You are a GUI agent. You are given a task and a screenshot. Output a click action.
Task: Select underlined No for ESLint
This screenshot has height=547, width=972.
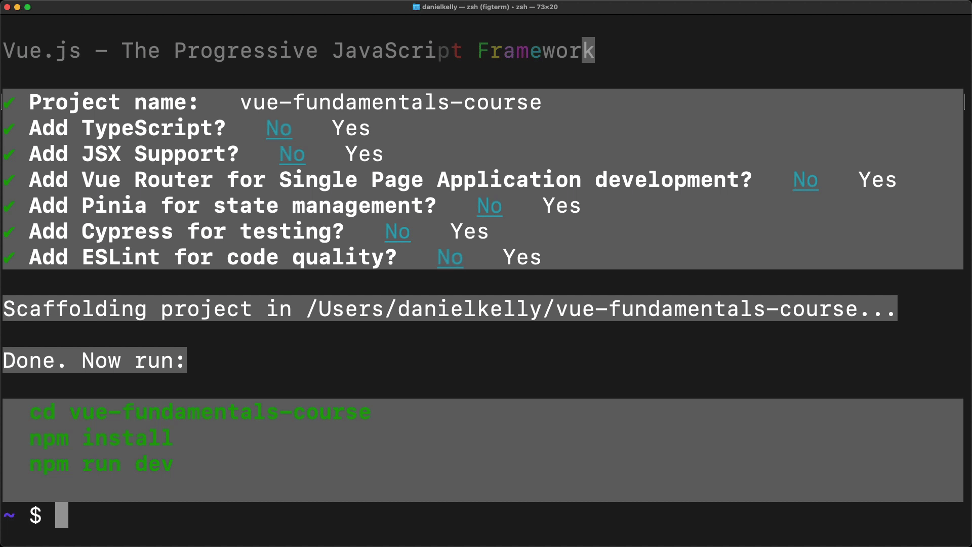(x=450, y=258)
